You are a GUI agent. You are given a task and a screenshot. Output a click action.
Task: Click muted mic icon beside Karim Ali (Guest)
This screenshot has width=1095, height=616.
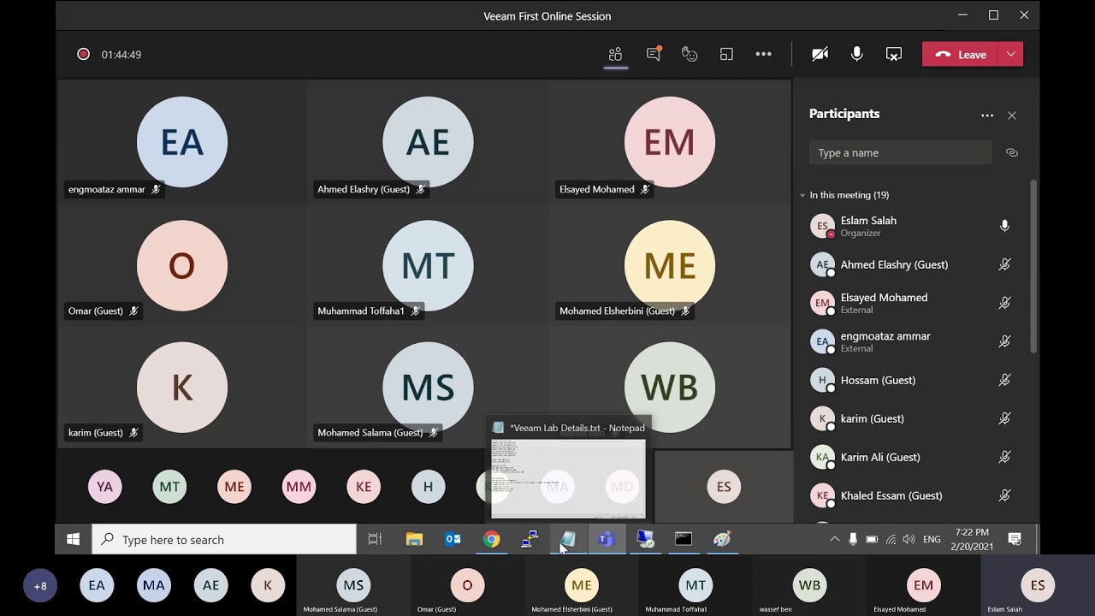[x=1004, y=457]
